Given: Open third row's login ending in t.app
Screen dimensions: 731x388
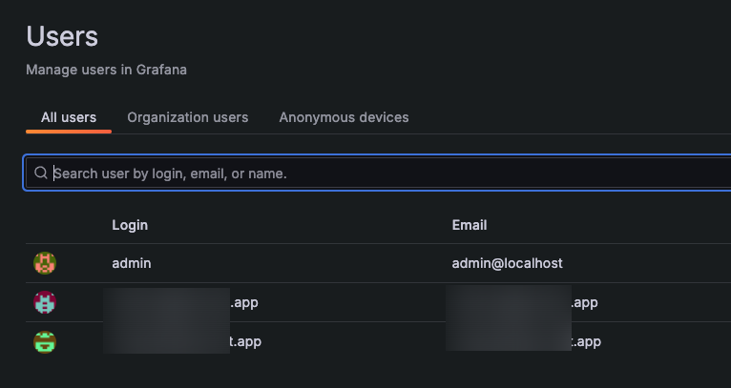Looking at the screenshot, I should (246, 341).
